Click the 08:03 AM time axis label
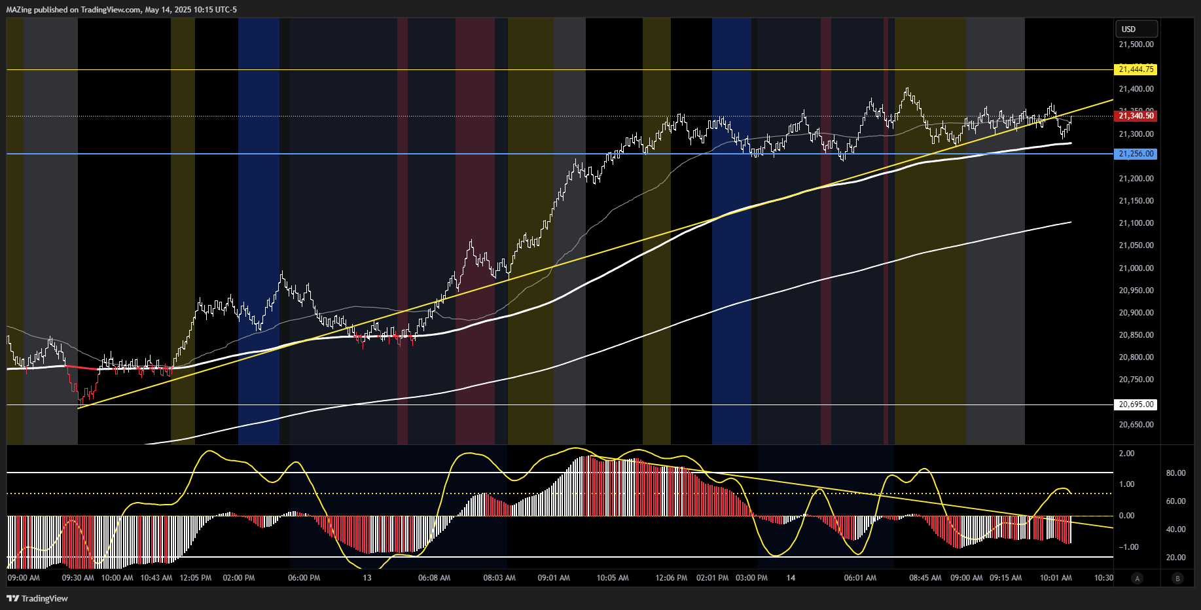This screenshot has height=610, width=1201. click(x=499, y=578)
